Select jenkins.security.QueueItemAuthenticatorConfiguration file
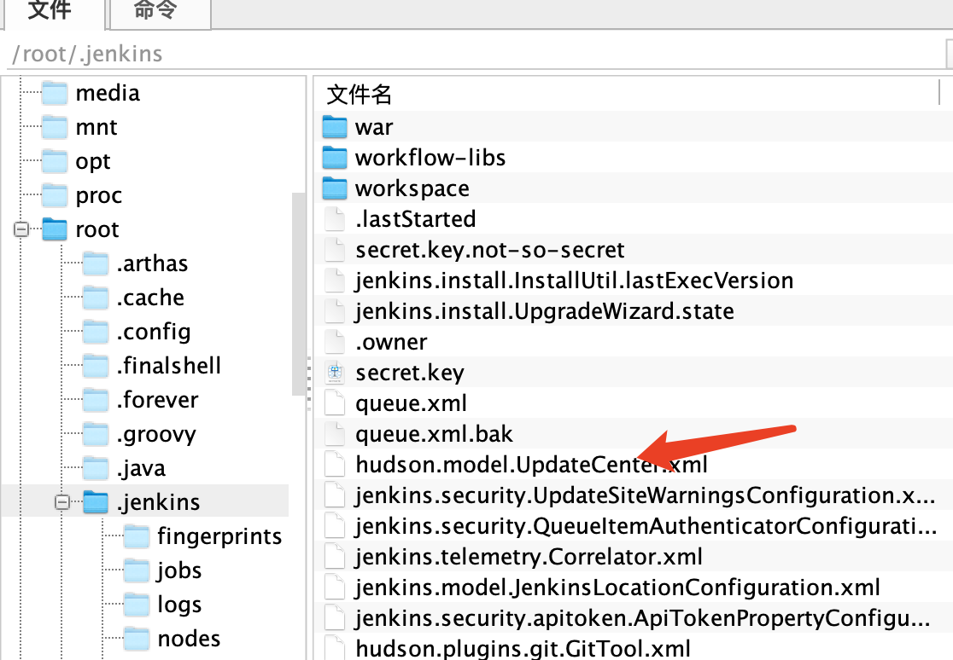The height and width of the screenshot is (660, 953). [x=646, y=526]
